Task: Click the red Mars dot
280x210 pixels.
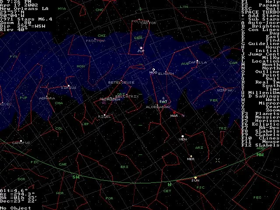Action: pyautogui.click(x=174, y=113)
